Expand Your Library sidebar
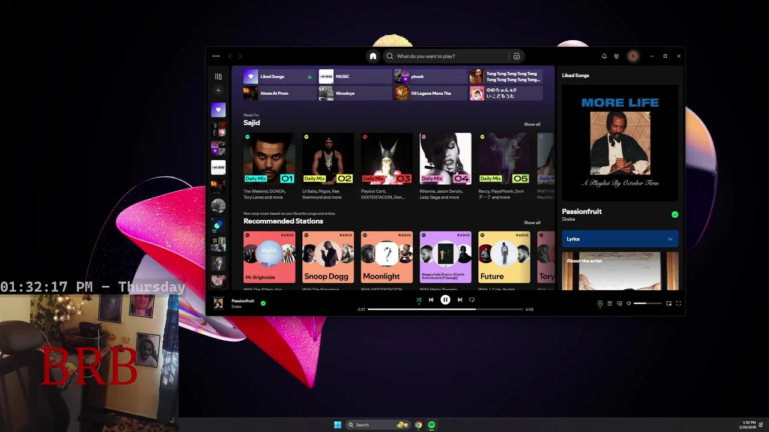Viewport: 769px width, 432px height. [x=218, y=76]
